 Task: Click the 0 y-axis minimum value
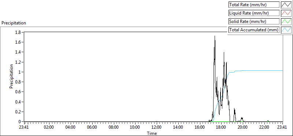[x=20, y=122]
